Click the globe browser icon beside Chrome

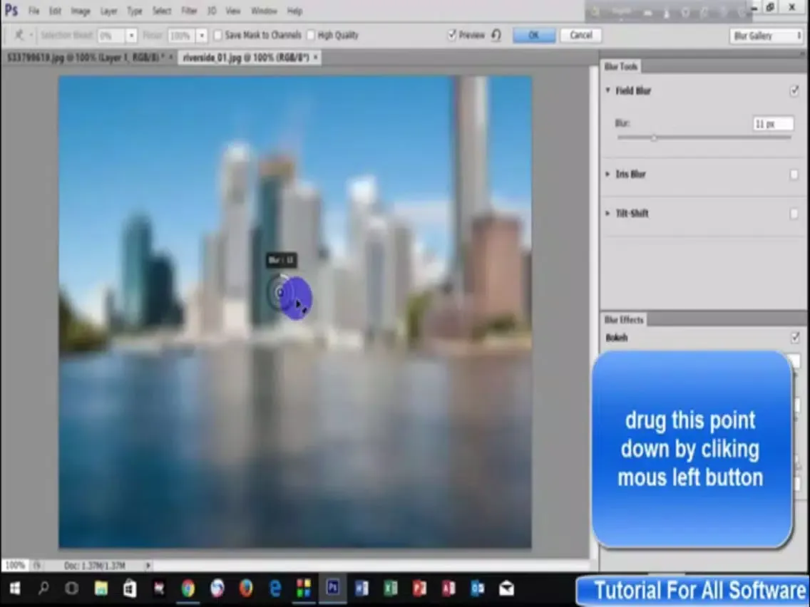click(217, 588)
